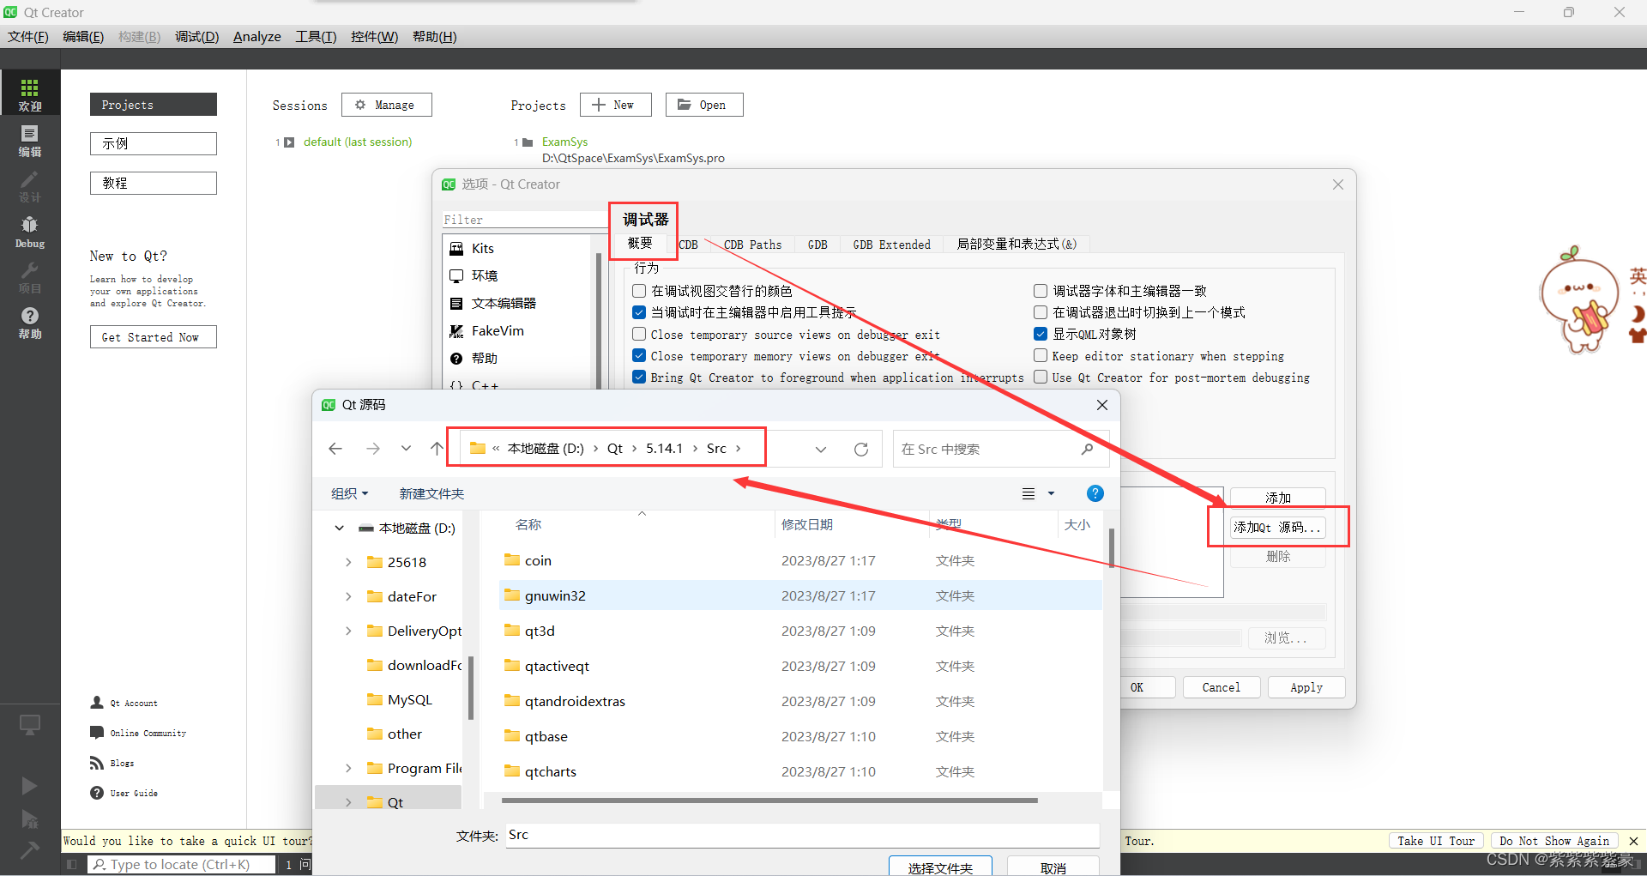
Task: Go forward in Qt 源码 file dialog
Action: coord(372,449)
